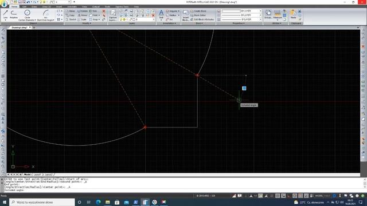Screen dimensions: 367x206
Task: Switch to Layout2 tab
Action: (x=48, y=175)
